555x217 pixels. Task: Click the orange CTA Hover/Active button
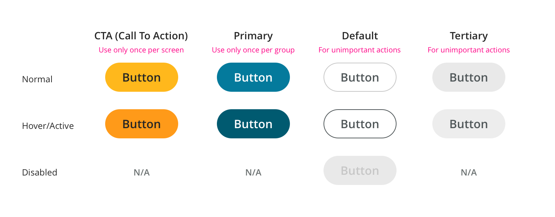tap(142, 124)
